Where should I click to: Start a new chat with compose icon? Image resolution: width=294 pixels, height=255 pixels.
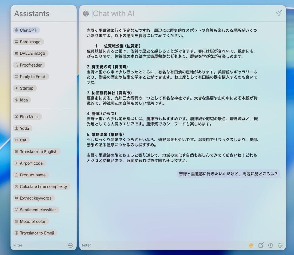pos(261,245)
